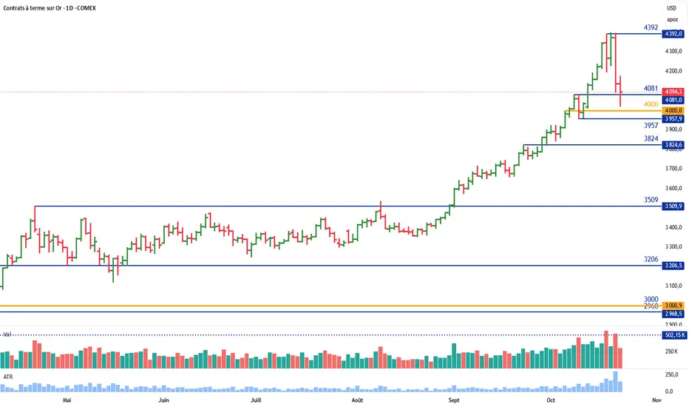689x407 pixels.
Task: Select the 4081,0 price axis tag
Action: [x=673, y=100]
